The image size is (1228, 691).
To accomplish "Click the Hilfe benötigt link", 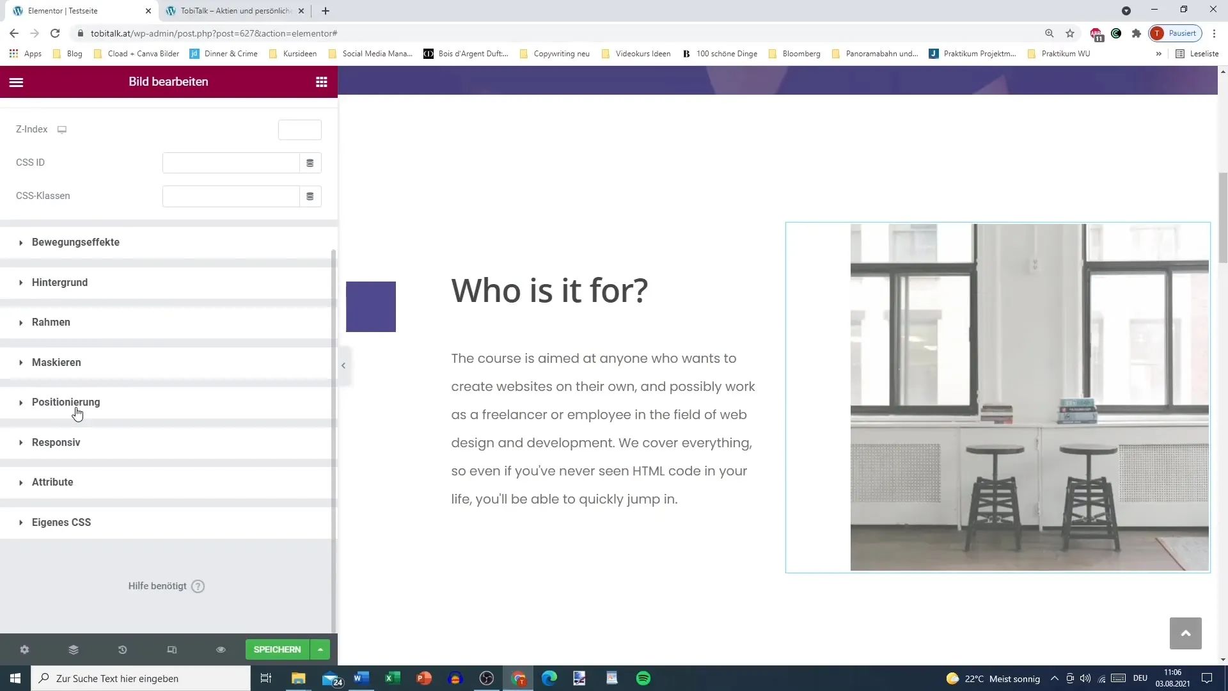I will pos(157,586).
